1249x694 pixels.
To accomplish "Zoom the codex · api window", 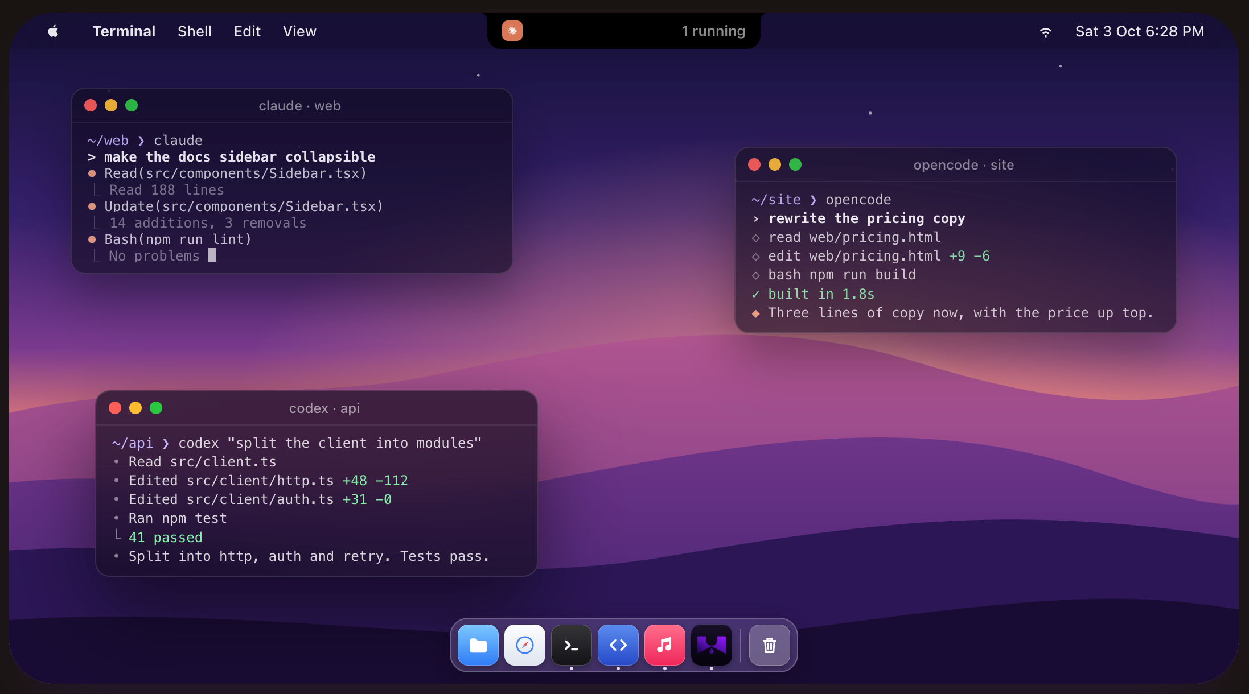I will tap(156, 408).
